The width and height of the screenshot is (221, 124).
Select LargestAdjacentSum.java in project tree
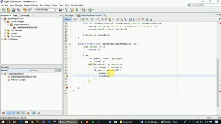tap(27, 28)
